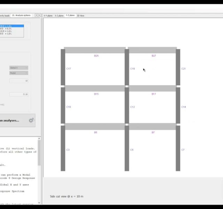Image resolution: width=223 pixels, height=209 pixels.
Task: Select column C7 in the frame view
Action: pos(178,148)
